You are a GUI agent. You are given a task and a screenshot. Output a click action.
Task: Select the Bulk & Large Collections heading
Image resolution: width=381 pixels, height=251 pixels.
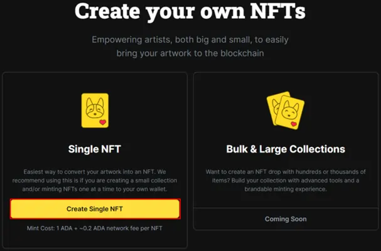coord(286,149)
